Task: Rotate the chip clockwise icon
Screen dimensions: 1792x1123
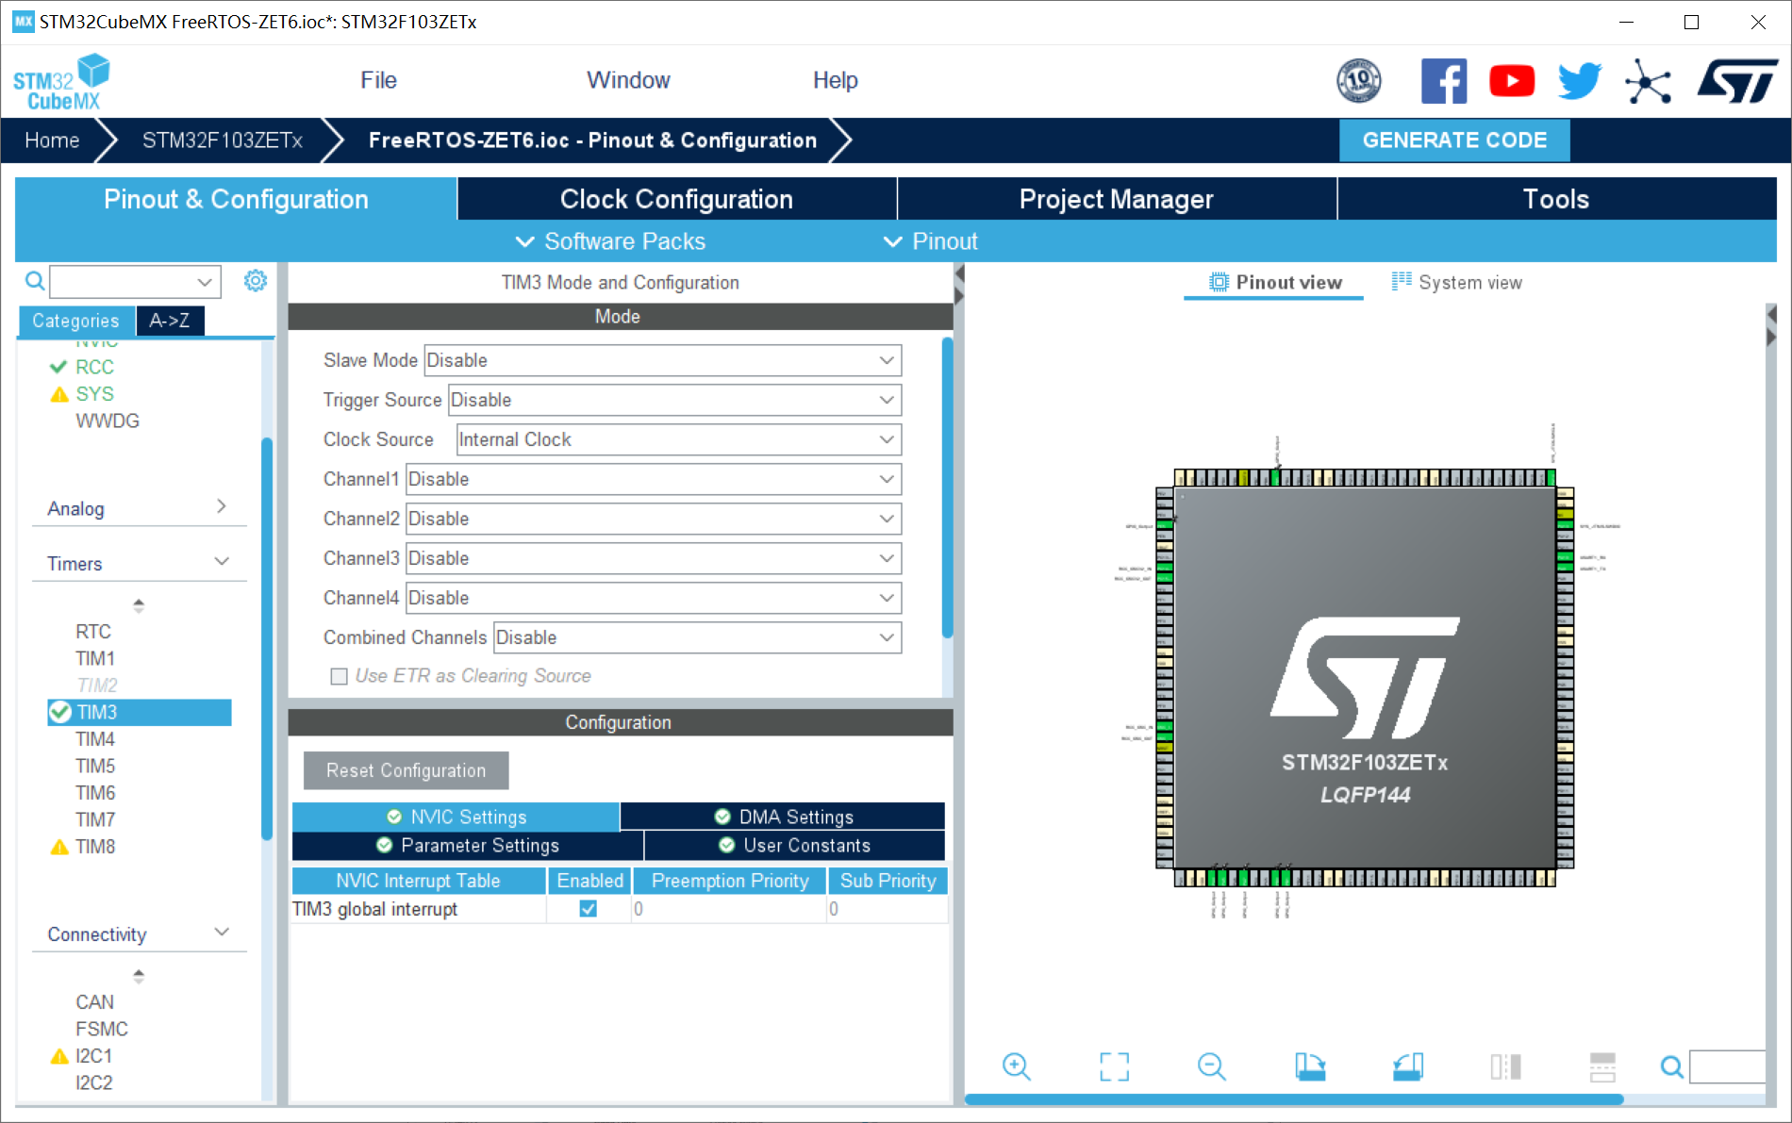Action: (1310, 1066)
